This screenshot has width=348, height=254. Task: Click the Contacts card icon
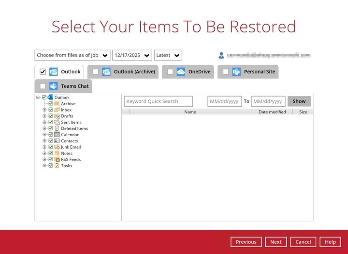tap(57, 141)
